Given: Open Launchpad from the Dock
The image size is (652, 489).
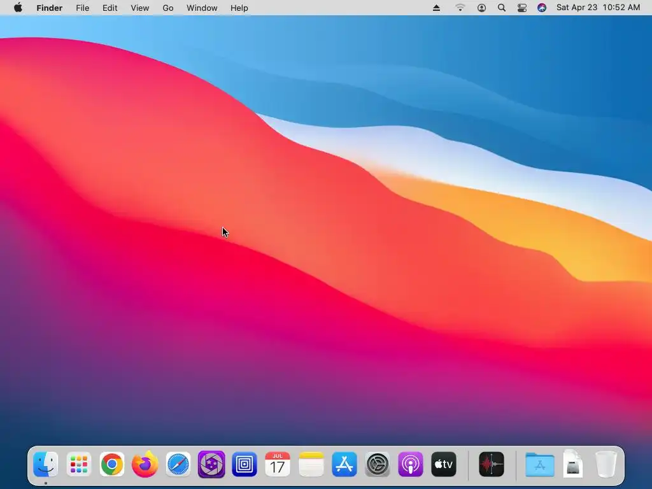Looking at the screenshot, I should (x=78, y=464).
